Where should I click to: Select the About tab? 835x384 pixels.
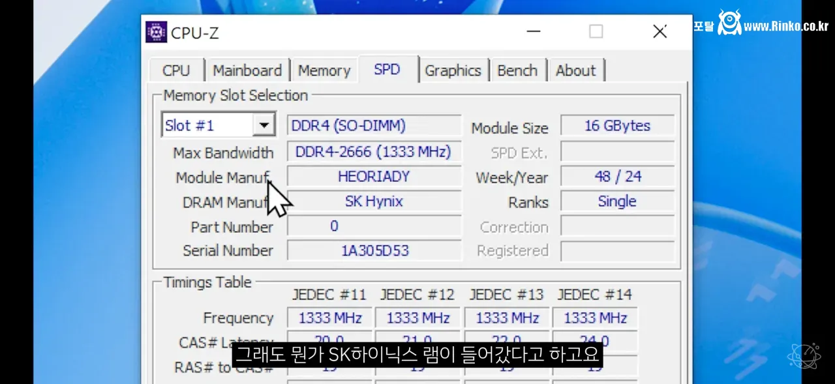coord(576,70)
